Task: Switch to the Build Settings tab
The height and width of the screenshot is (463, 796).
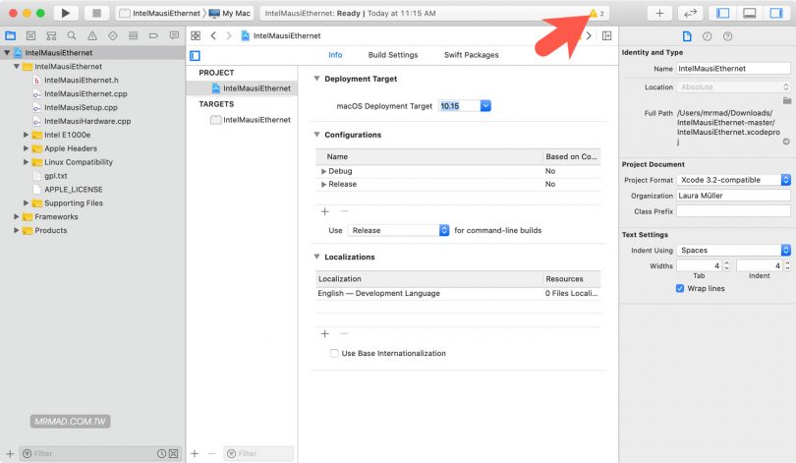Action: pyautogui.click(x=393, y=55)
